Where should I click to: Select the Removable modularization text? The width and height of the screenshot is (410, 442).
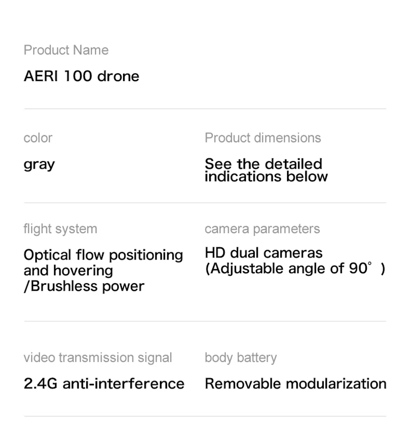click(x=296, y=384)
